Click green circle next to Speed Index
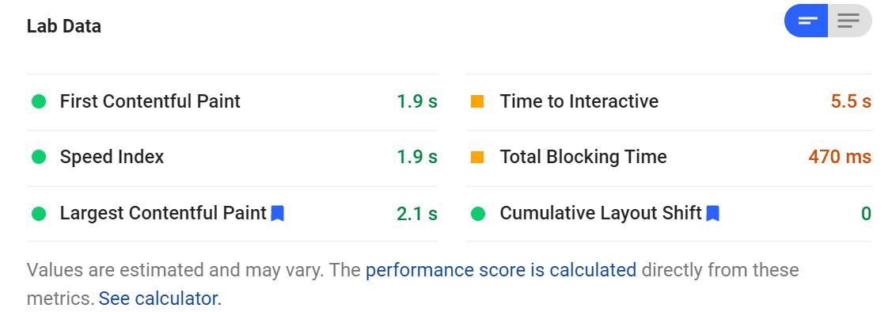The height and width of the screenshot is (312, 892). [x=39, y=157]
